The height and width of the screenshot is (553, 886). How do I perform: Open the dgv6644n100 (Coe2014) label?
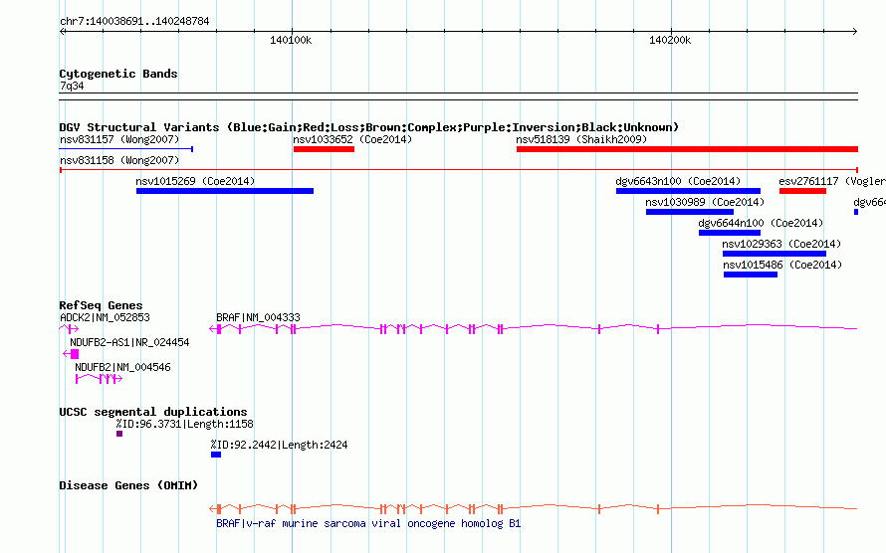coord(761,223)
